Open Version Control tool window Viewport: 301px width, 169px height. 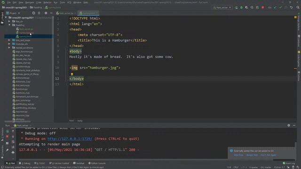(x=59, y=163)
